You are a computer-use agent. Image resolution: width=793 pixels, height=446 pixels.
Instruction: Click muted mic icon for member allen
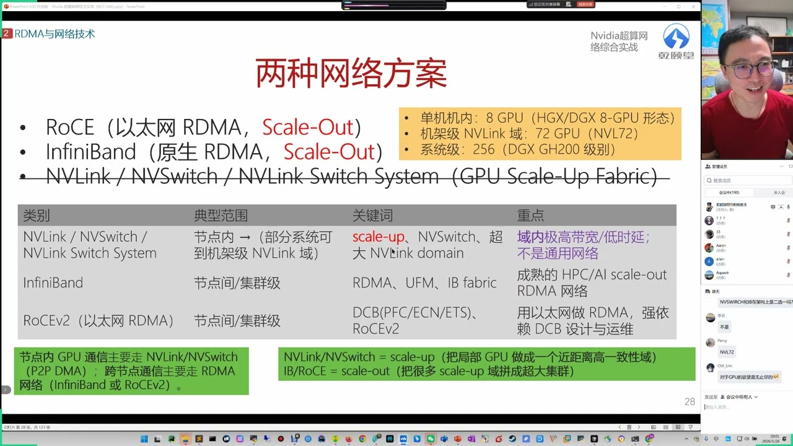789,261
